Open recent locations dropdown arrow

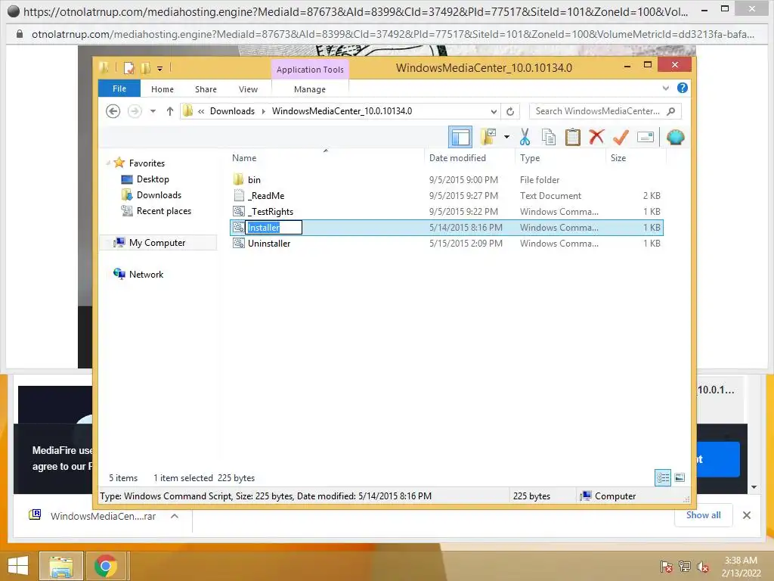tap(153, 111)
